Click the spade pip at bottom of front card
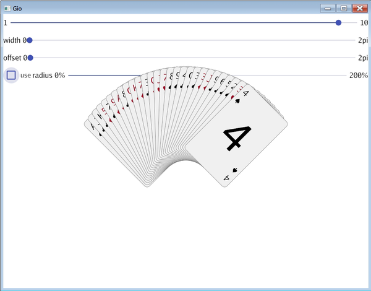Image resolution: width=371 pixels, height=291 pixels. [x=235, y=170]
